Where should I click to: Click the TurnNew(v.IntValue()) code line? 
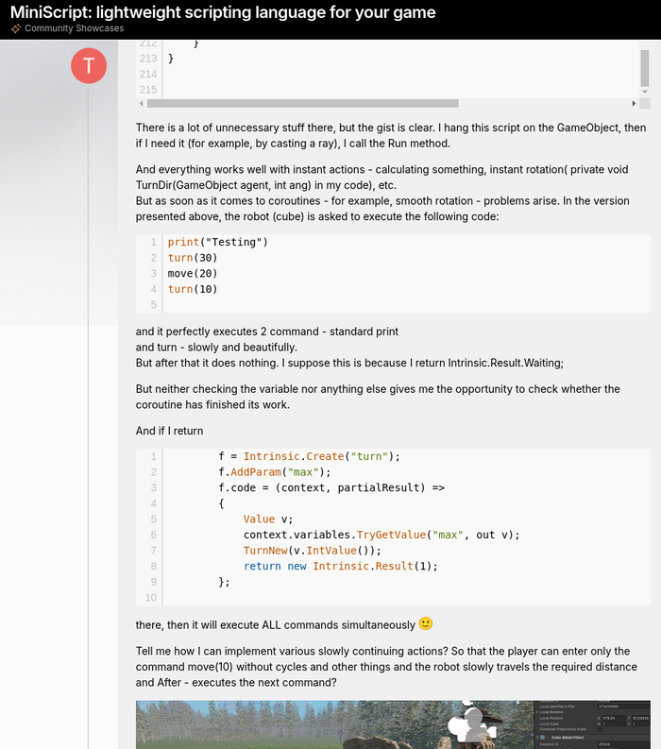[x=312, y=550]
